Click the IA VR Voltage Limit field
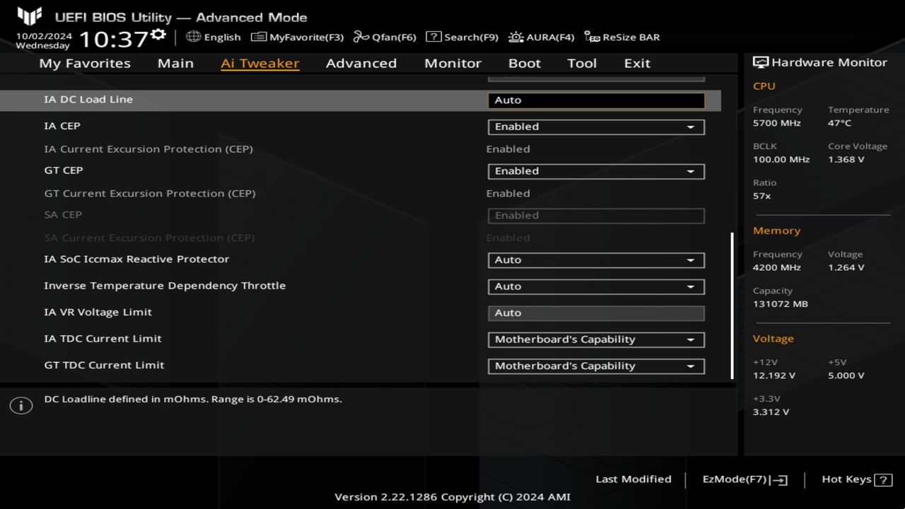 pyautogui.click(x=596, y=313)
